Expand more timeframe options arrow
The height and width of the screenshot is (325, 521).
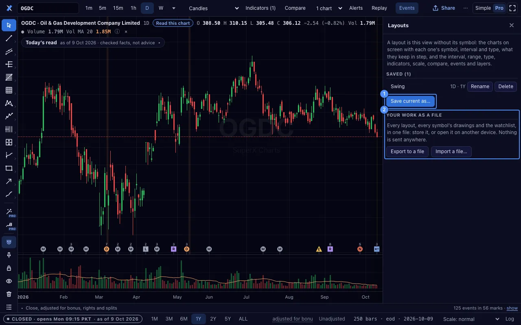[174, 8]
